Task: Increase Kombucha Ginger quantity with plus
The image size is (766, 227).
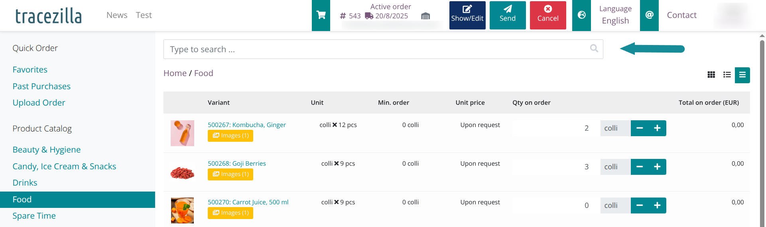Action: (657, 128)
